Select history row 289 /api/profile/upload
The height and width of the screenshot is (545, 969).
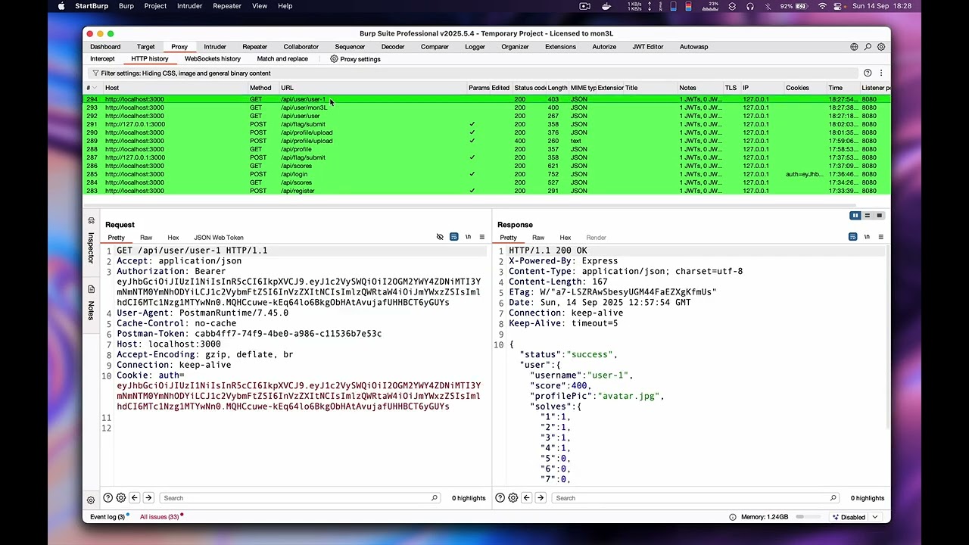(487, 141)
